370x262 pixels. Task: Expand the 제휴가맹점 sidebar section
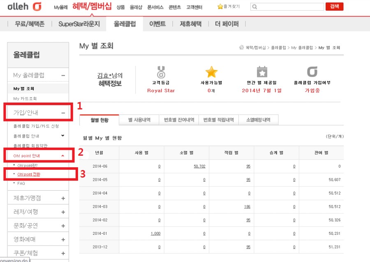(x=63, y=198)
